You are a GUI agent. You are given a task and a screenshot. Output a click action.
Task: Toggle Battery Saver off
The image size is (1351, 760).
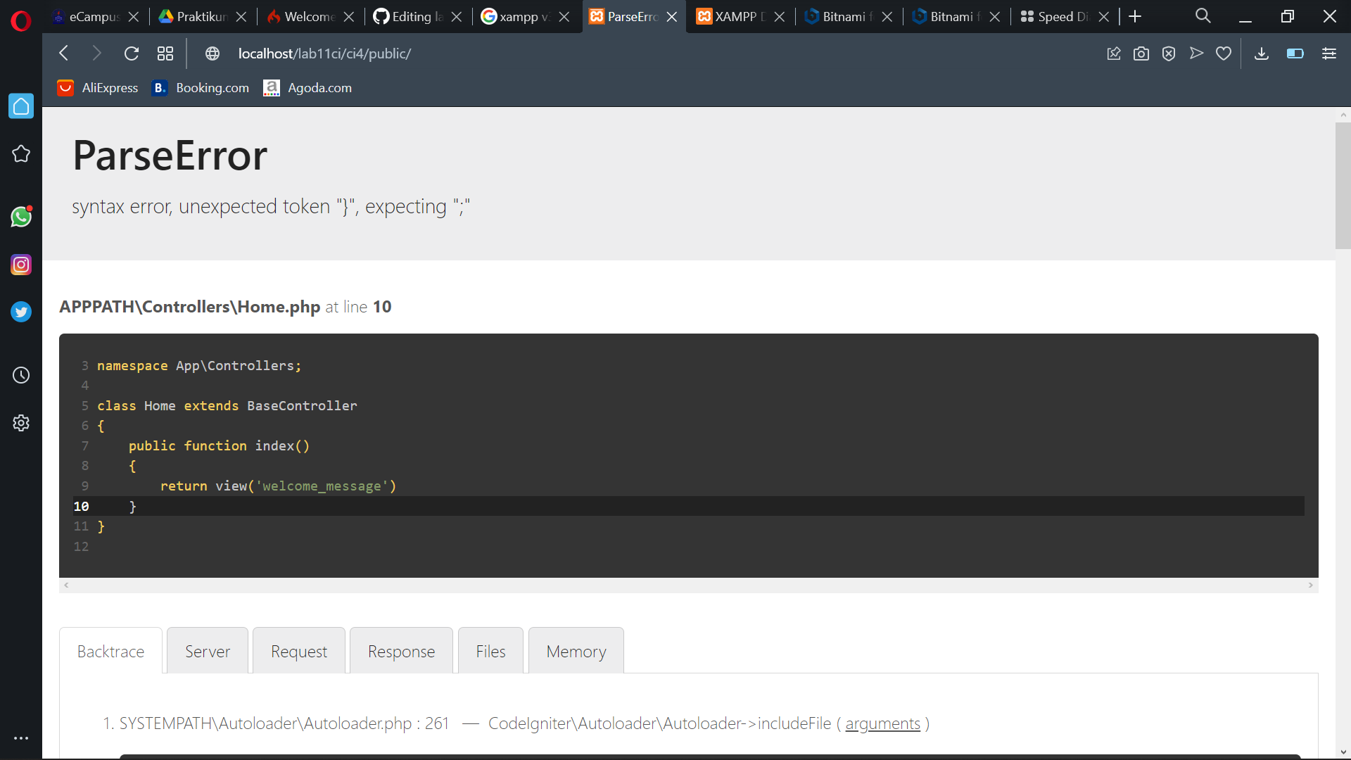(1295, 53)
